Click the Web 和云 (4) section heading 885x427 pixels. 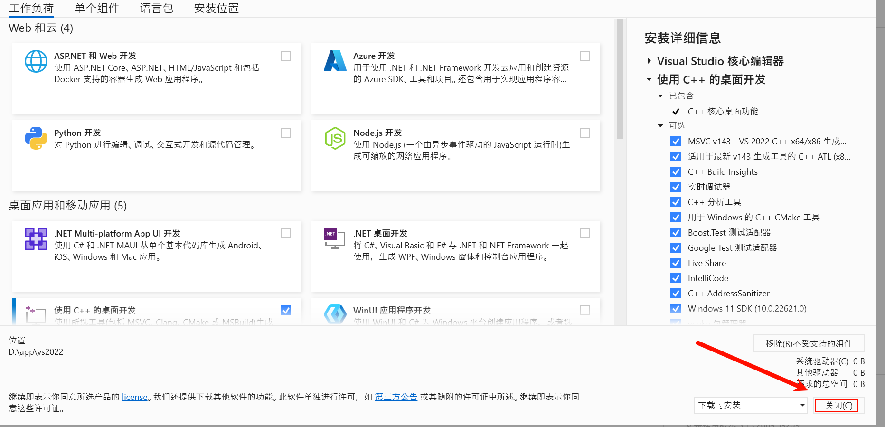pos(41,28)
